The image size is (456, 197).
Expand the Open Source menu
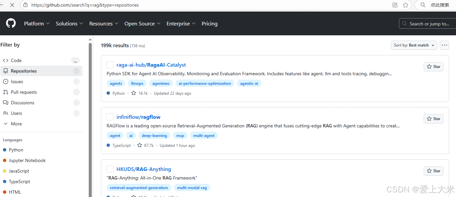pos(143,24)
